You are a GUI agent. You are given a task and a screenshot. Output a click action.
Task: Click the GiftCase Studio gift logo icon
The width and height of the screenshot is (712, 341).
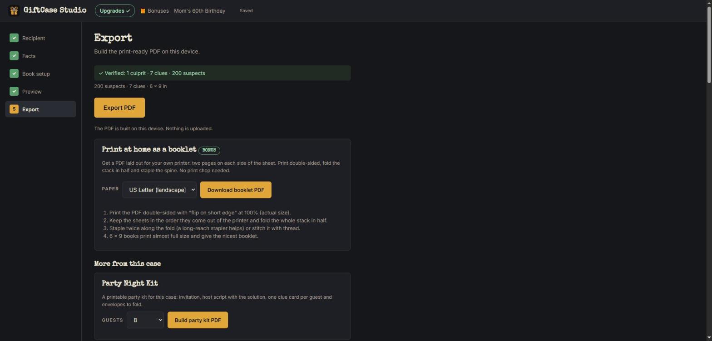(14, 10)
